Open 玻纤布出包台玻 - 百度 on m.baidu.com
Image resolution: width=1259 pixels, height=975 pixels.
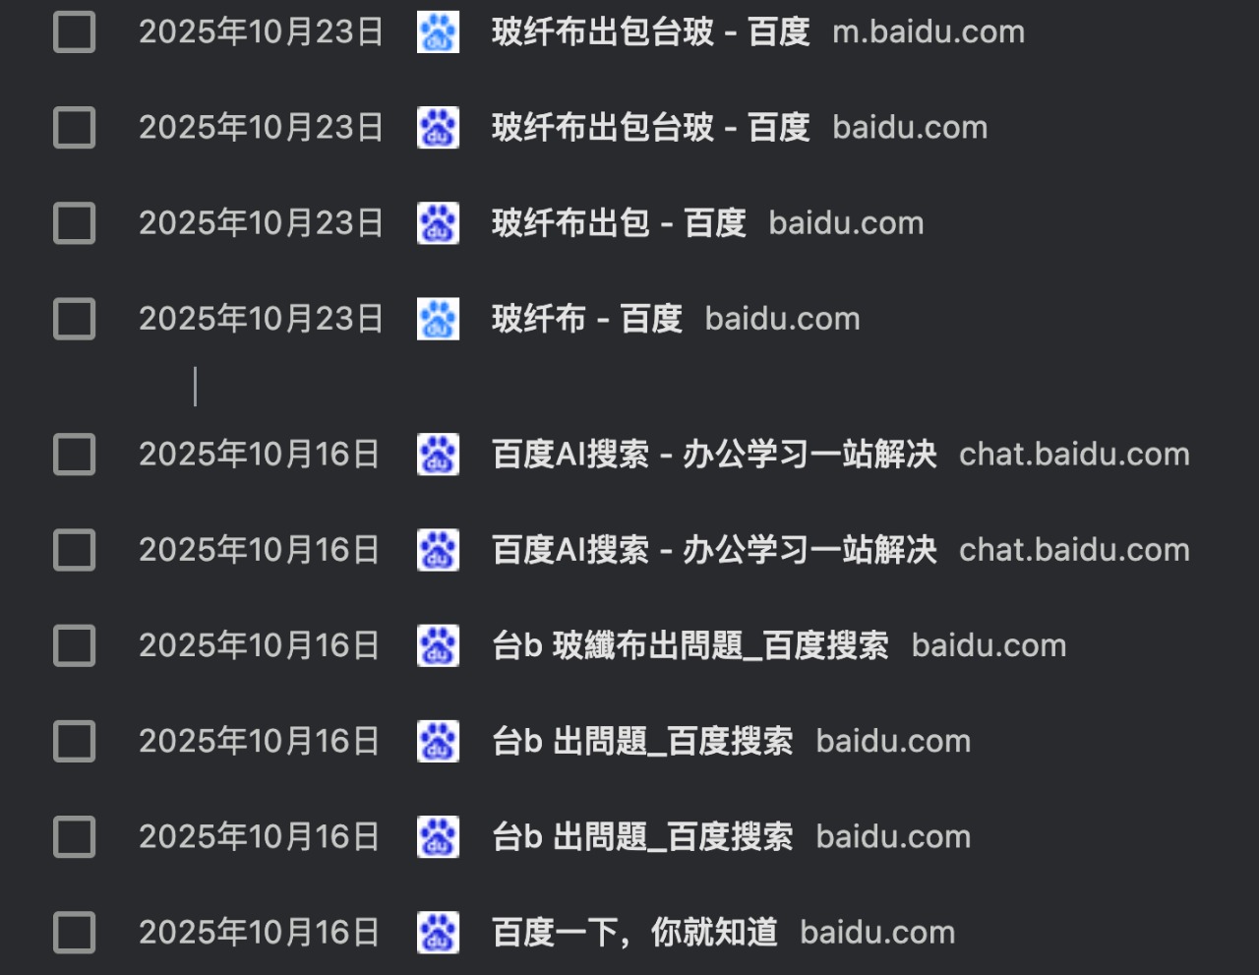click(650, 32)
